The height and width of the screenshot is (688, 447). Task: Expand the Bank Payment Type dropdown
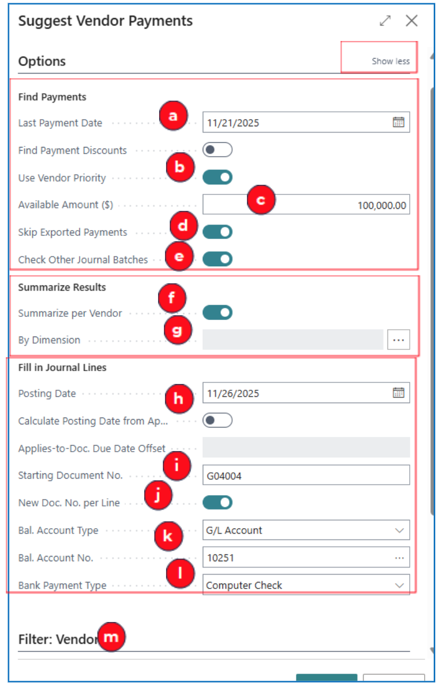pyautogui.click(x=306, y=585)
